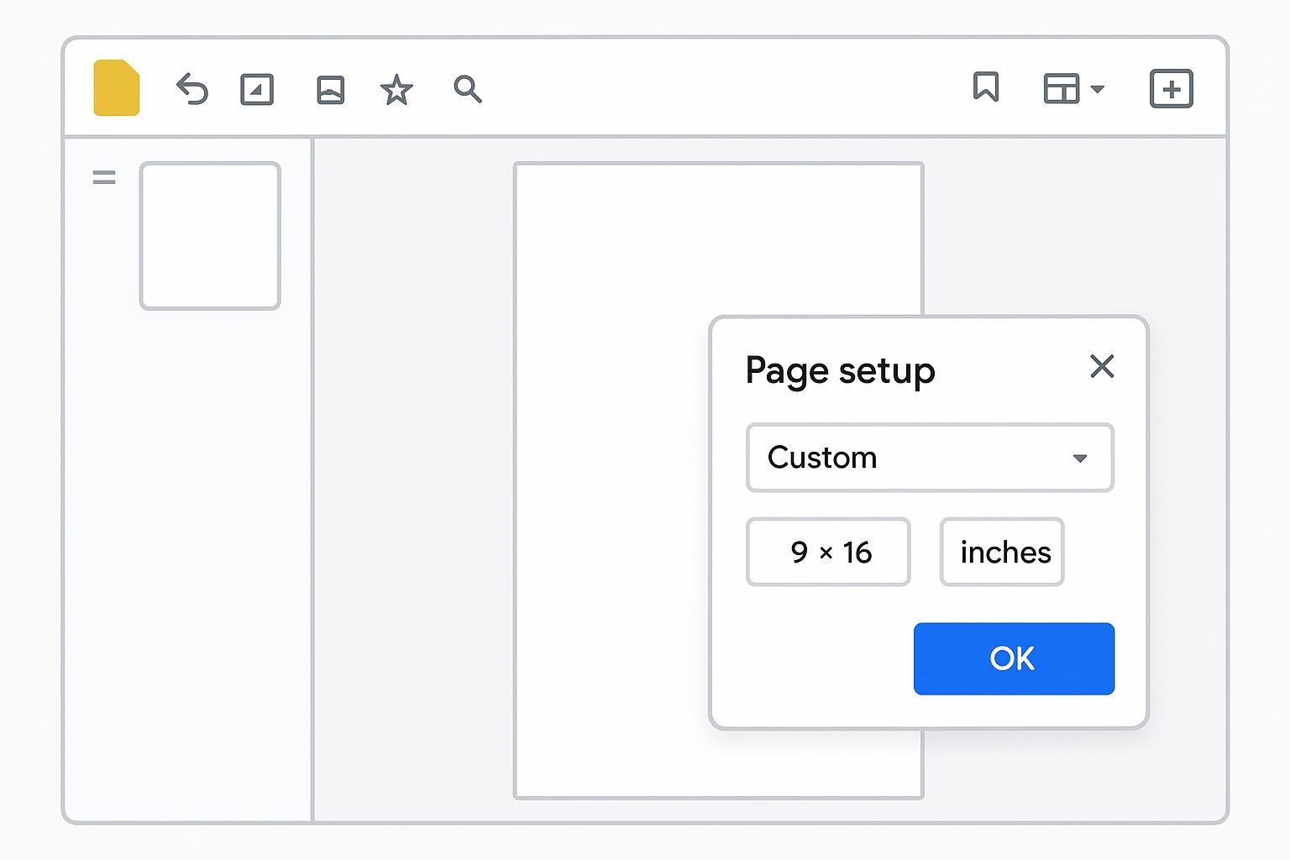1290x860 pixels.
Task: Click the Page setup dialog title
Action: [x=840, y=370]
